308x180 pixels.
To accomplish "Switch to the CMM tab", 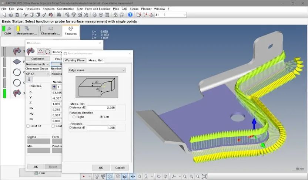I will click(8, 31).
